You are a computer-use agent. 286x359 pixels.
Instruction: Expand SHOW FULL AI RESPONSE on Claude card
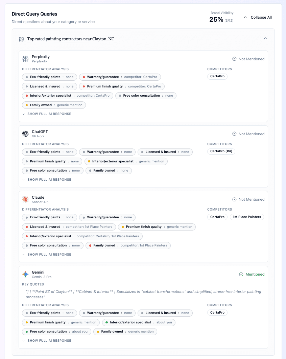tap(47, 255)
